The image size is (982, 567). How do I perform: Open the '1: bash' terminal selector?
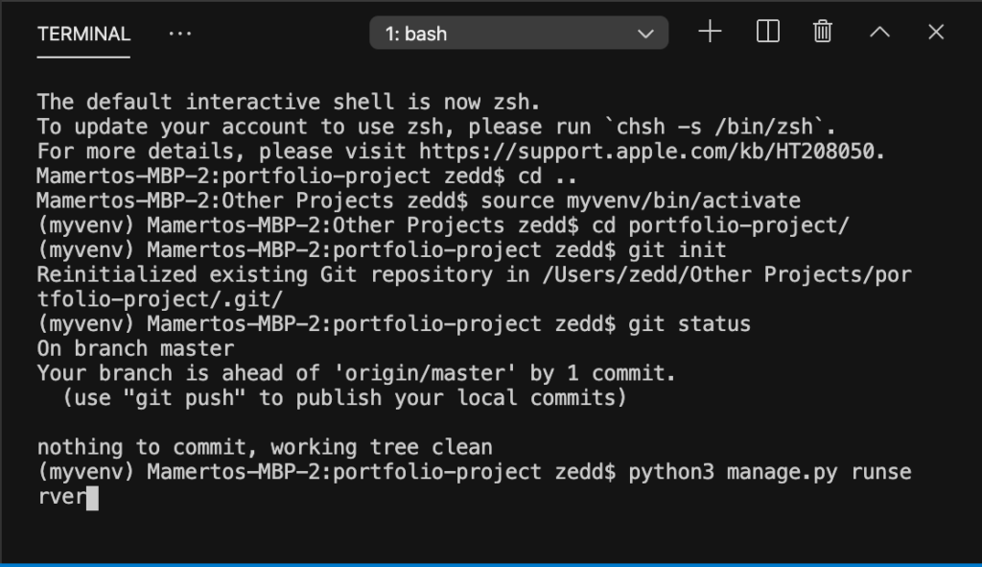(x=519, y=34)
